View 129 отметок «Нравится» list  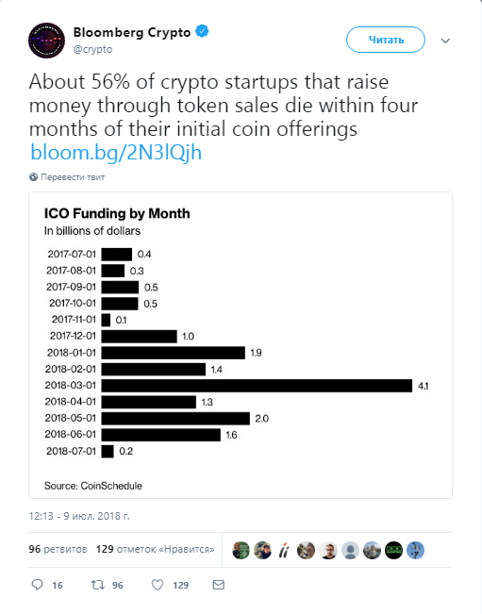[x=155, y=549]
